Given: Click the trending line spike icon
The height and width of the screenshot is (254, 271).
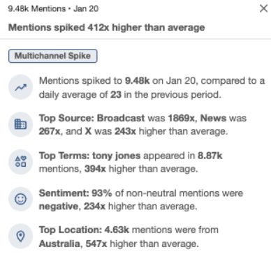Looking at the screenshot, I should (x=21, y=87).
